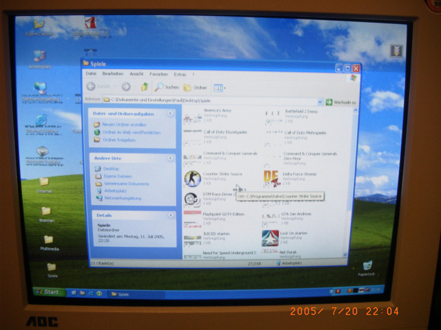Open the Bearbeiten menu

[x=113, y=74]
